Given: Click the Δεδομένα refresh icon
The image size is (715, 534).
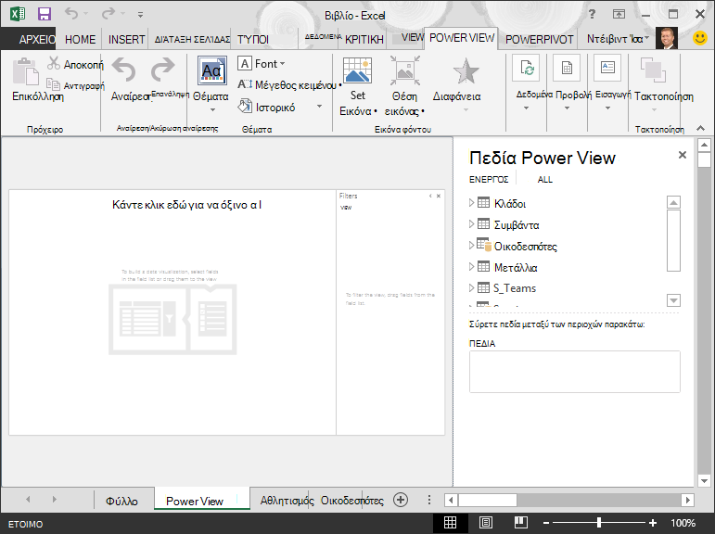Looking at the screenshot, I should click(x=526, y=68).
